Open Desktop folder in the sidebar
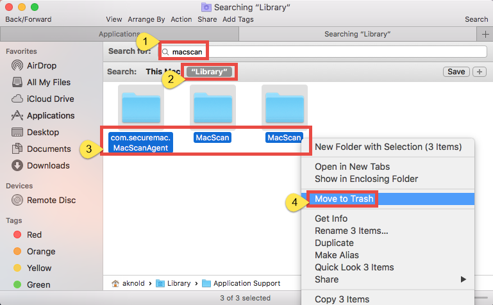The height and width of the screenshot is (305, 493). 35,132
